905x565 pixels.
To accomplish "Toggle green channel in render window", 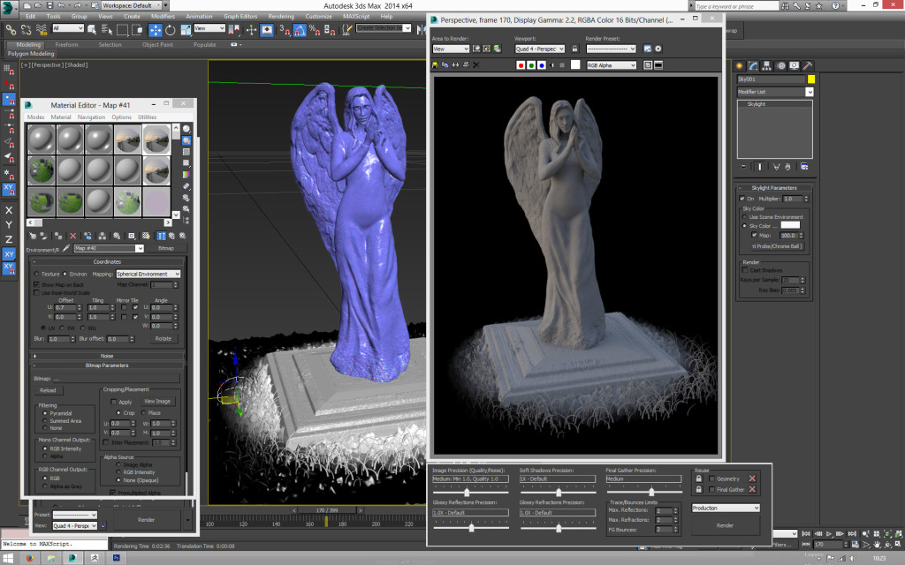I will (x=531, y=65).
